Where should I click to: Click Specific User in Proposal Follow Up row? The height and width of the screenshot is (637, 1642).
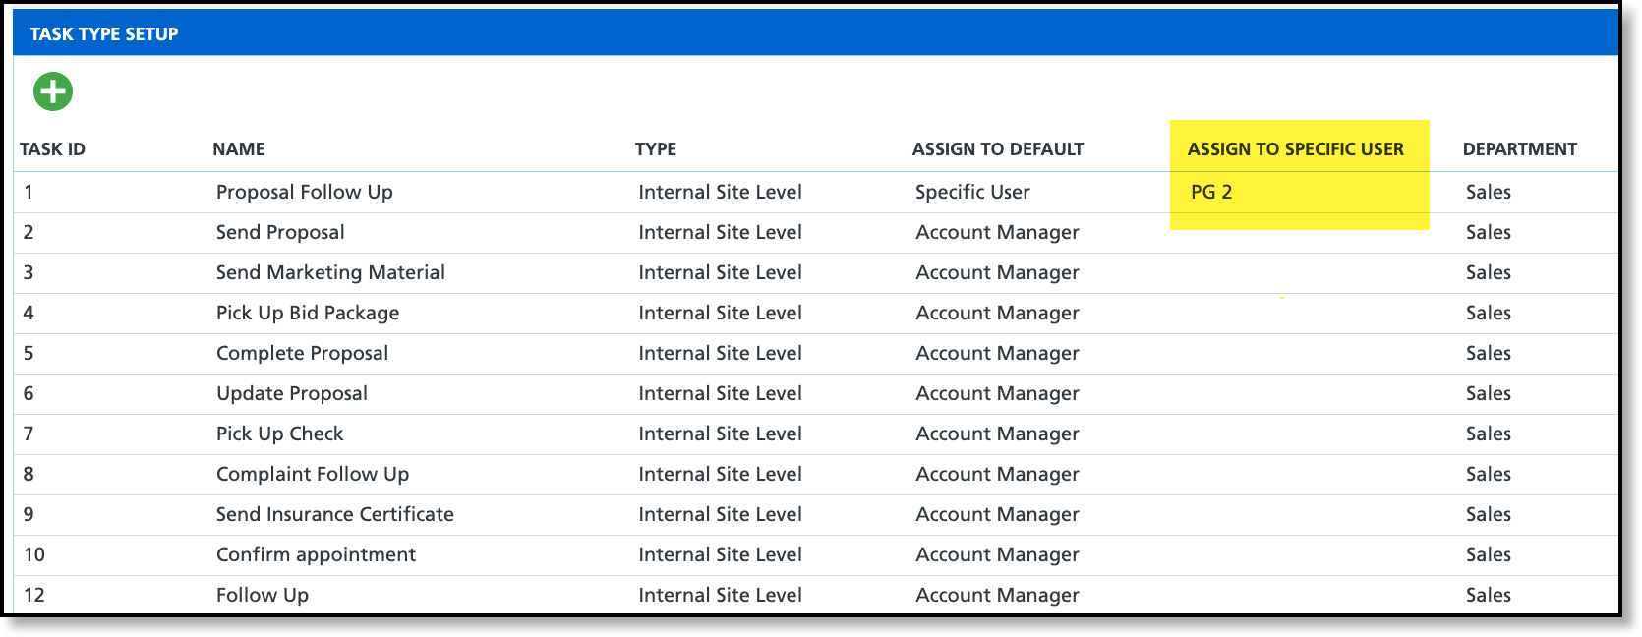tap(972, 192)
